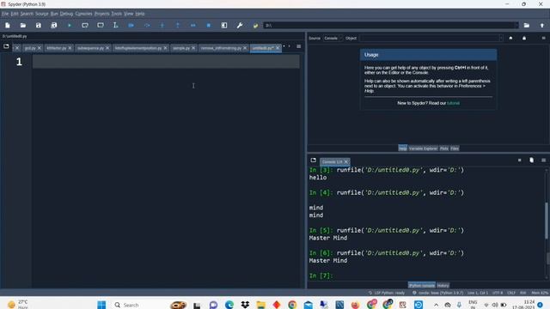This screenshot has width=550, height=309.
Task: Open file using toolbar folder icon
Action: point(23,25)
